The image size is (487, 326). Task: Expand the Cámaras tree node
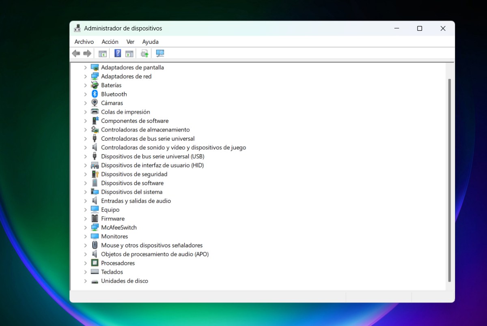85,103
